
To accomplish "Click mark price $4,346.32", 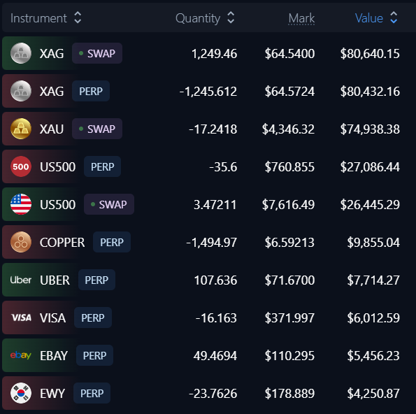I will pos(288,129).
